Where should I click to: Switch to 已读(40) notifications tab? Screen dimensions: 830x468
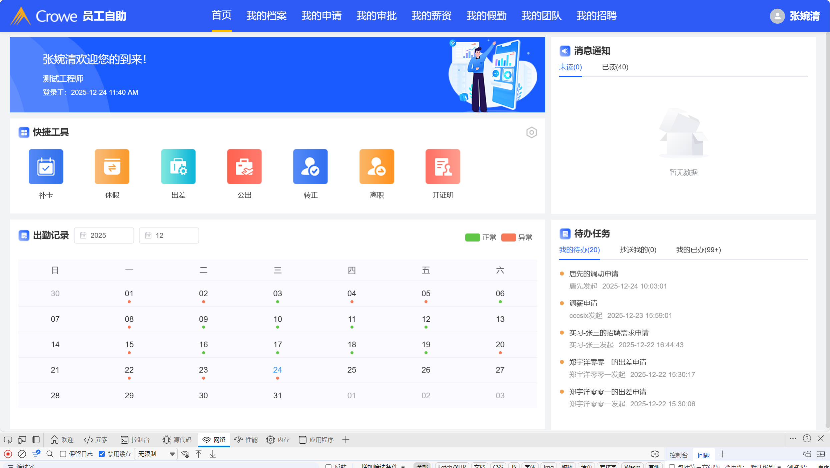(615, 67)
